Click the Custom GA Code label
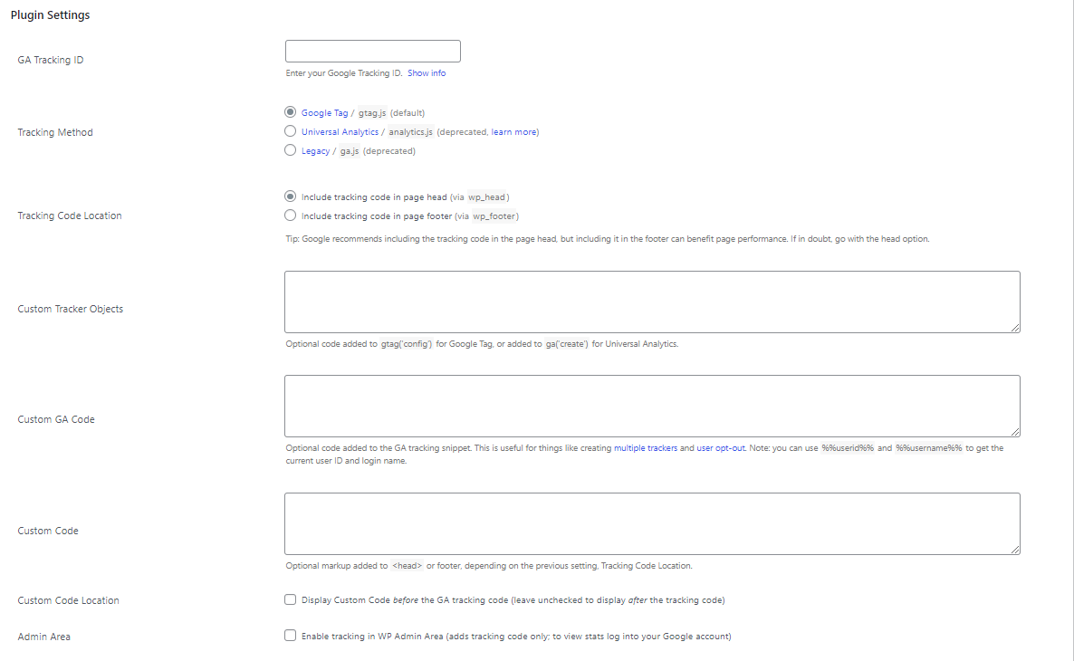 [55, 419]
